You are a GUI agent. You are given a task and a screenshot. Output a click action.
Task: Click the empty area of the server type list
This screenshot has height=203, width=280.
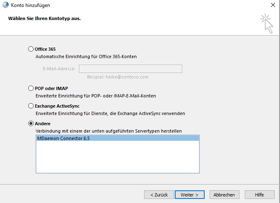[117, 158]
